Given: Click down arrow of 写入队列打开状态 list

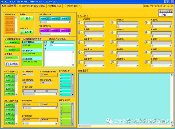Looking at the screenshot, I should point(16,95).
